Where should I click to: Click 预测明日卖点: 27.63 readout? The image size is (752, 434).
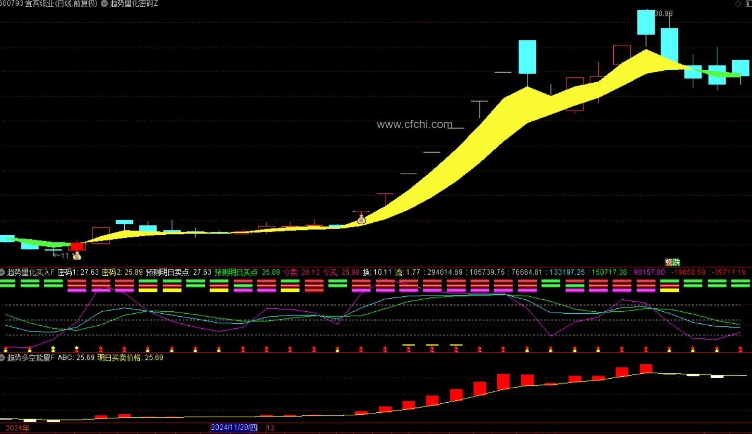[x=179, y=272]
